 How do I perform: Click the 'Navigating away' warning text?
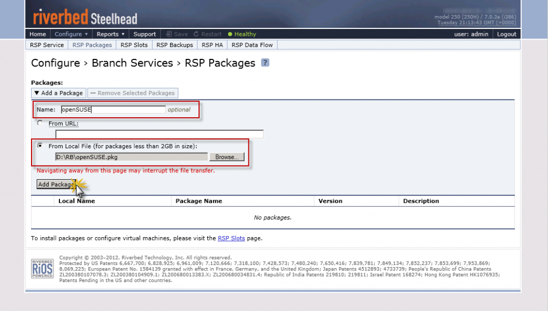coord(126,171)
